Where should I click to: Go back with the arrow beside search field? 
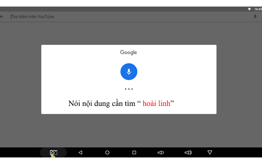[2, 17]
